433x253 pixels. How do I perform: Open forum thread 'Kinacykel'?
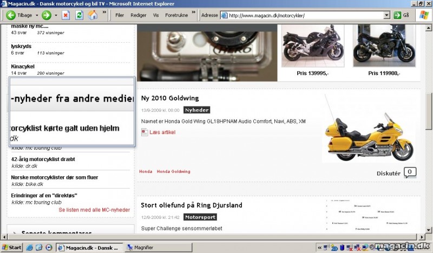click(x=23, y=66)
